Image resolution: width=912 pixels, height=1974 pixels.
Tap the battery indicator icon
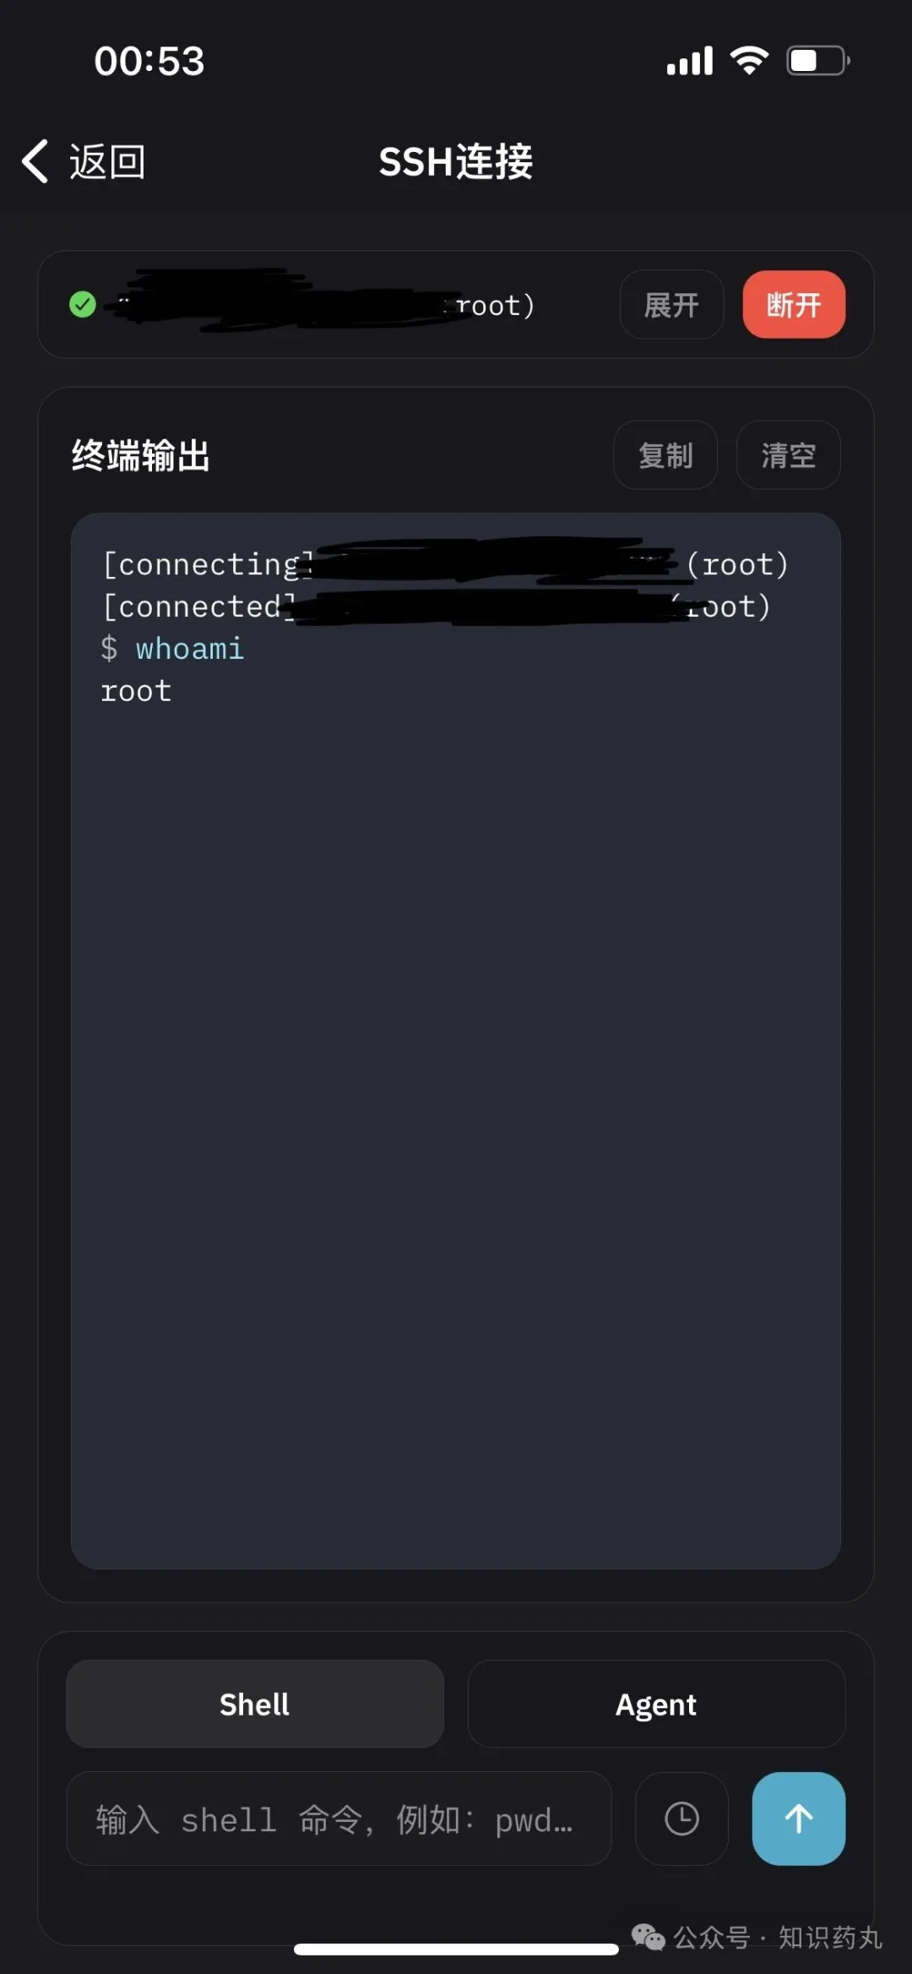point(818,61)
